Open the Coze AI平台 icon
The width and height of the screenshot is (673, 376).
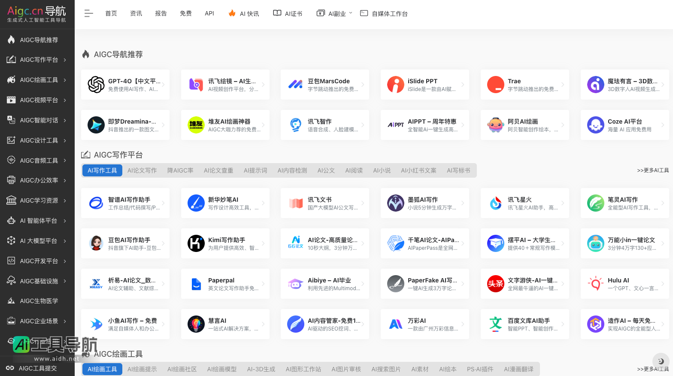(x=595, y=125)
